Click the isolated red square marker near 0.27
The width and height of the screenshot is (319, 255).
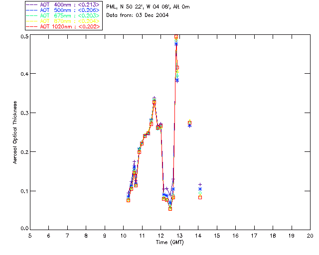click(189, 123)
